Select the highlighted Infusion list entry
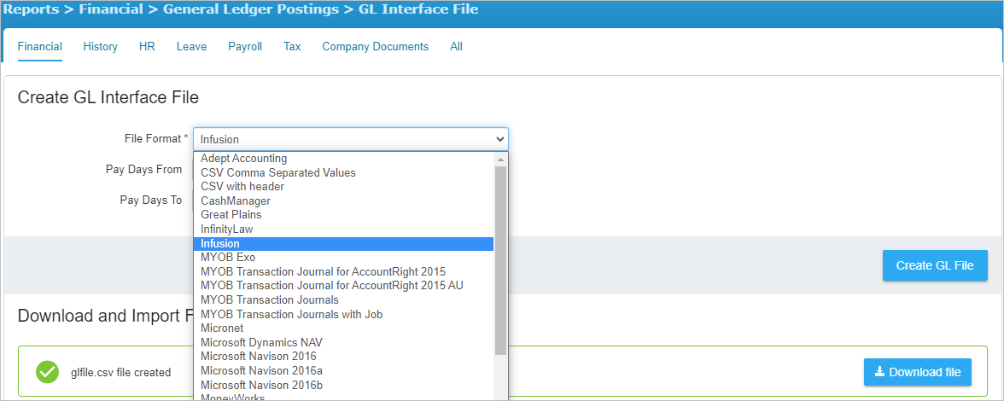This screenshot has height=401, width=1004. tap(343, 244)
